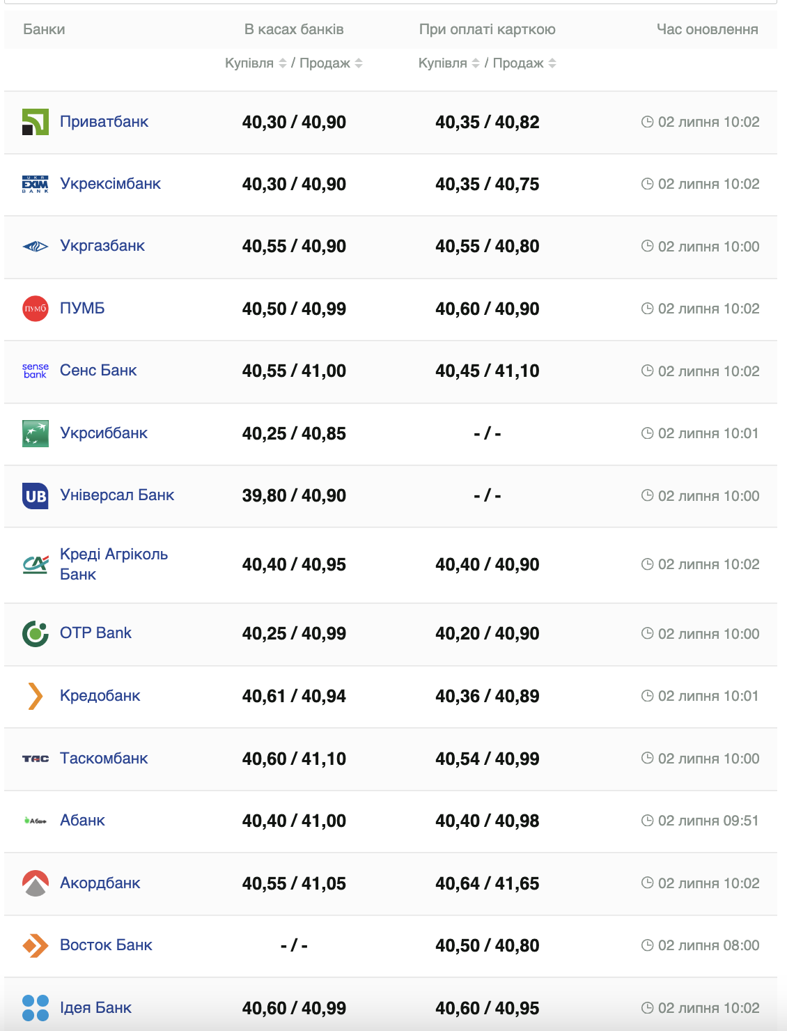787x1031 pixels.
Task: Open the Восток Банк link
Action: [106, 945]
